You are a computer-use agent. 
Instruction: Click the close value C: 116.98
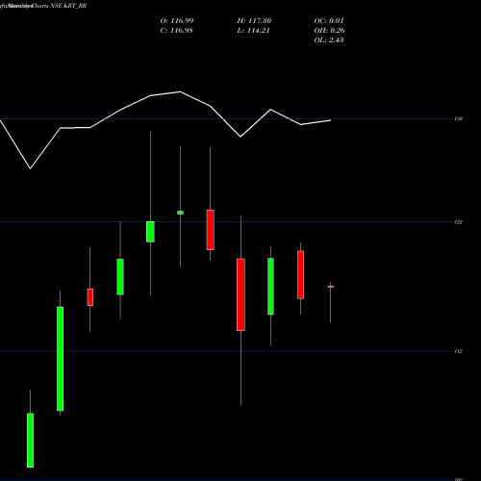click(x=176, y=31)
